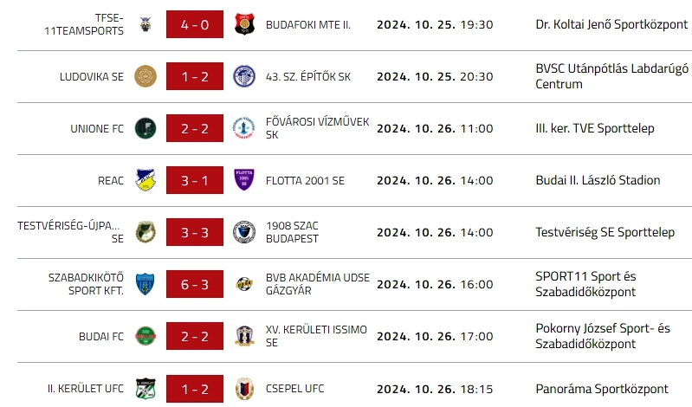
Task: Open Panoráma Sportközpont venue link
Action: click(x=602, y=388)
